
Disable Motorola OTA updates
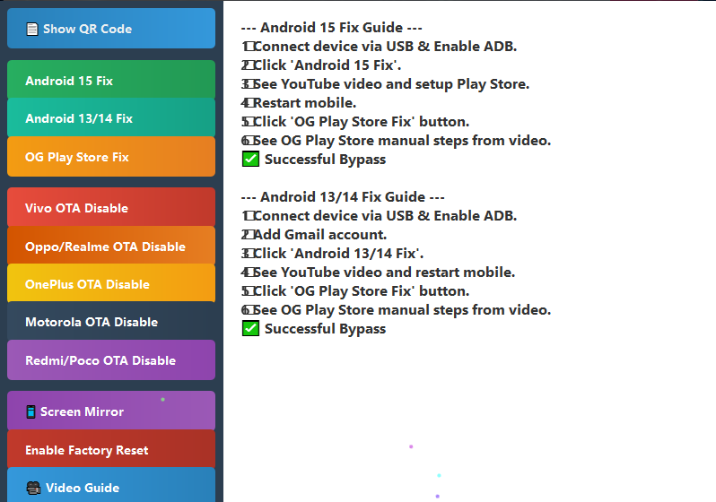pyautogui.click(x=111, y=322)
